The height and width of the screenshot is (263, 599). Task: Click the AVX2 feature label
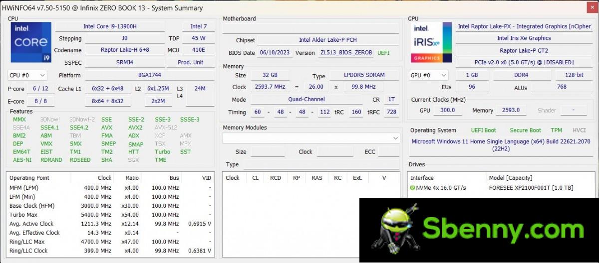135,128
